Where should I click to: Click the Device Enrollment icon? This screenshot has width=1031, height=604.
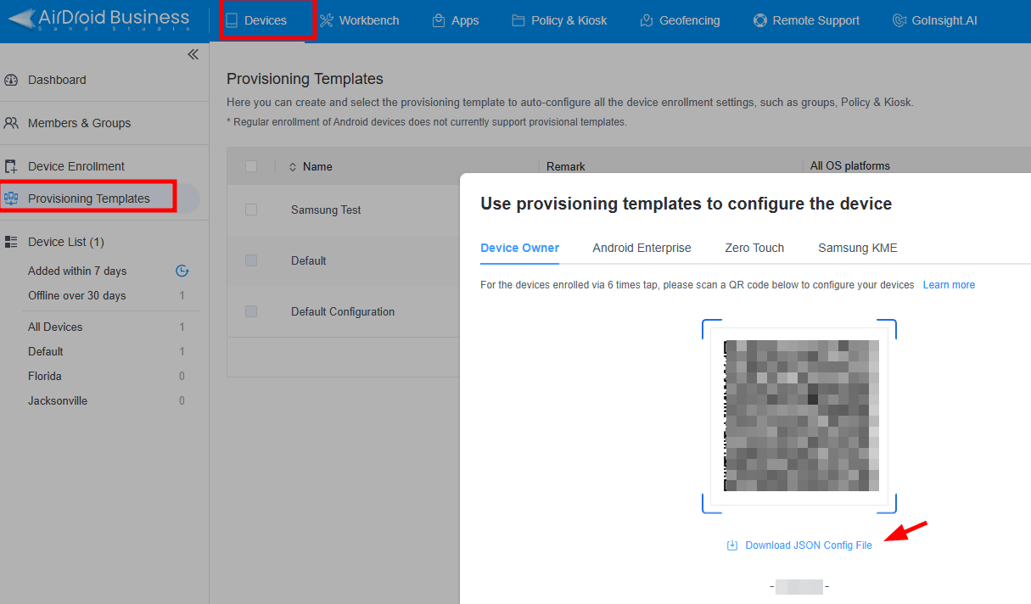pos(11,166)
